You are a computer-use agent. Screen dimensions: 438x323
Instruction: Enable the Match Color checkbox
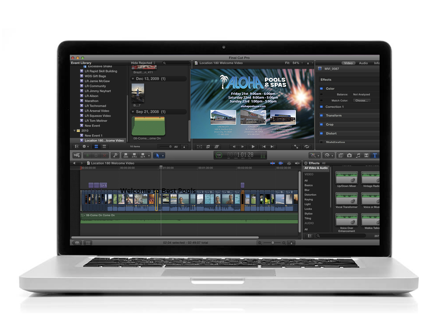(x=321, y=101)
